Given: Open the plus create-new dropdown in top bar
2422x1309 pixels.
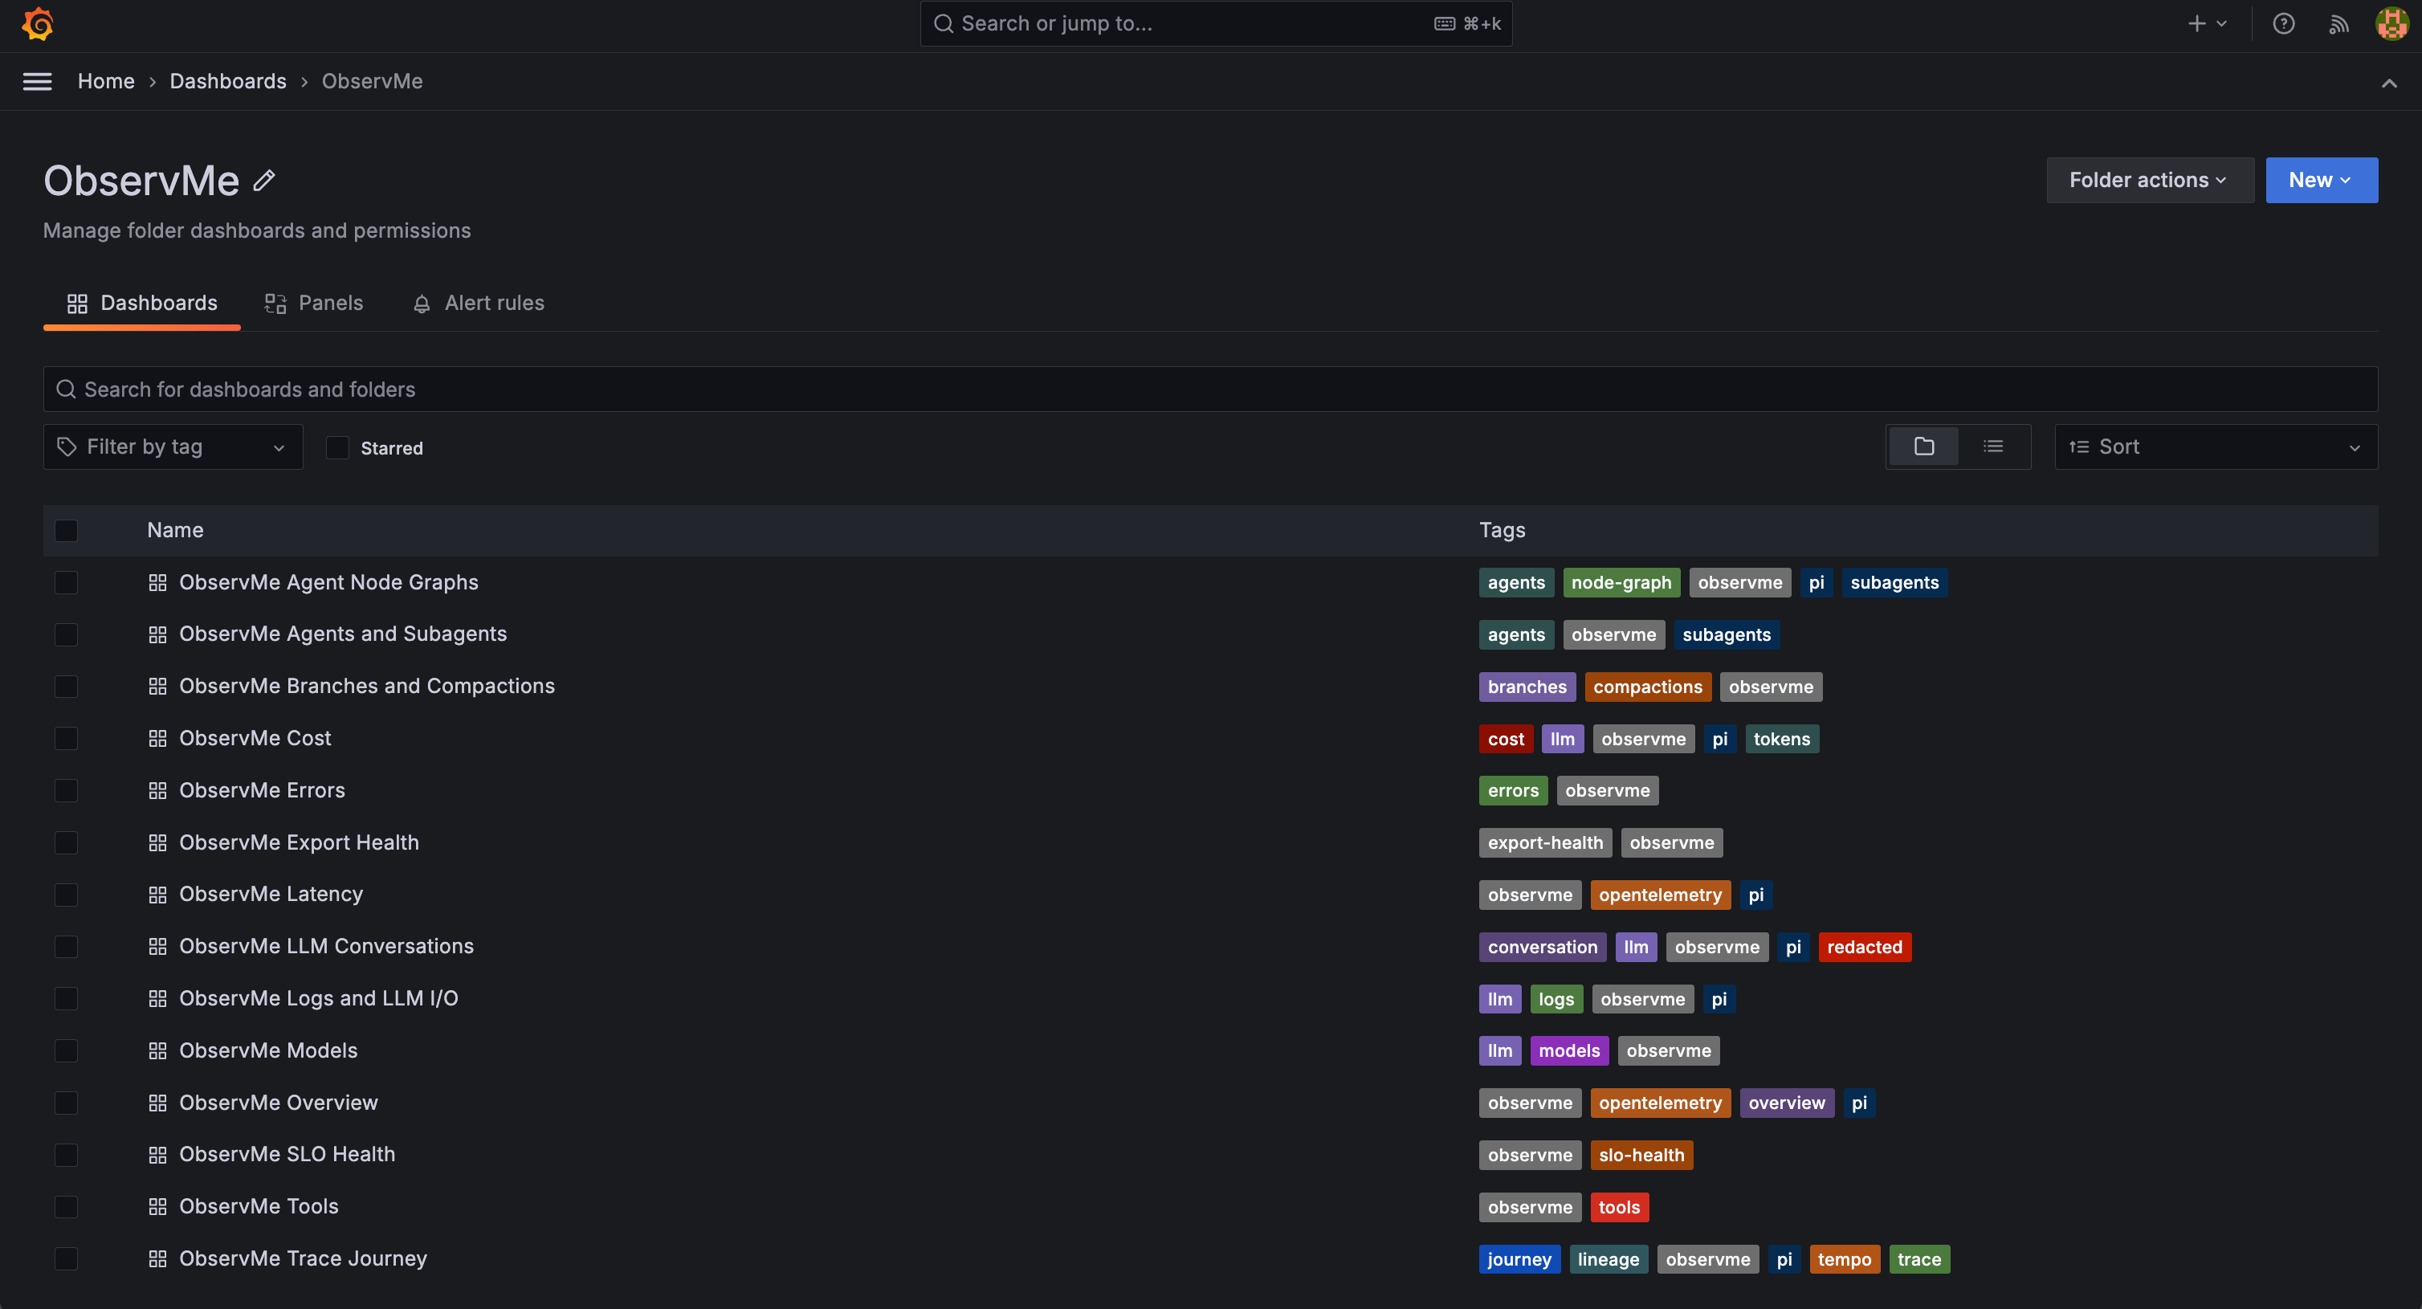Looking at the screenshot, I should click(x=2208, y=24).
